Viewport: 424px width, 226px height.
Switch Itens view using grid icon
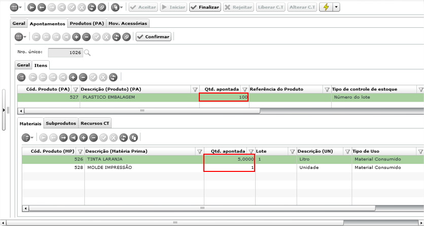[x=21, y=77]
